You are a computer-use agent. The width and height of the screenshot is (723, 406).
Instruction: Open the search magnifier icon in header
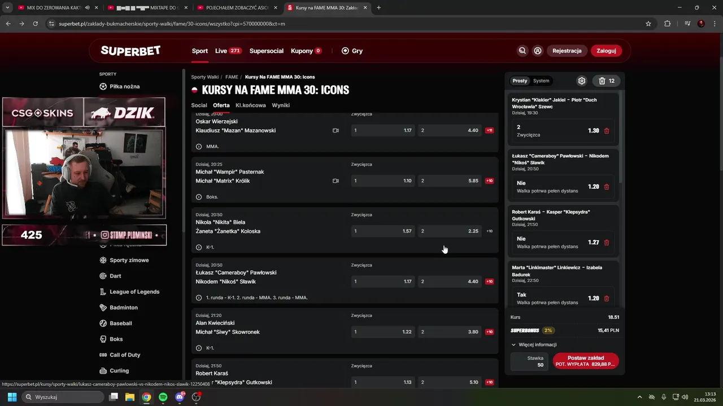[x=522, y=51]
